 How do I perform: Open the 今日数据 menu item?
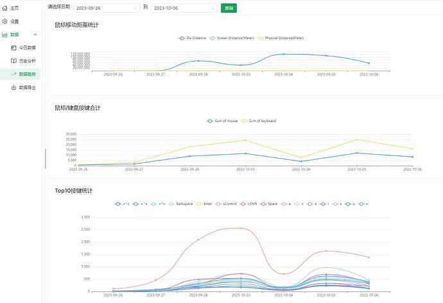tap(28, 48)
